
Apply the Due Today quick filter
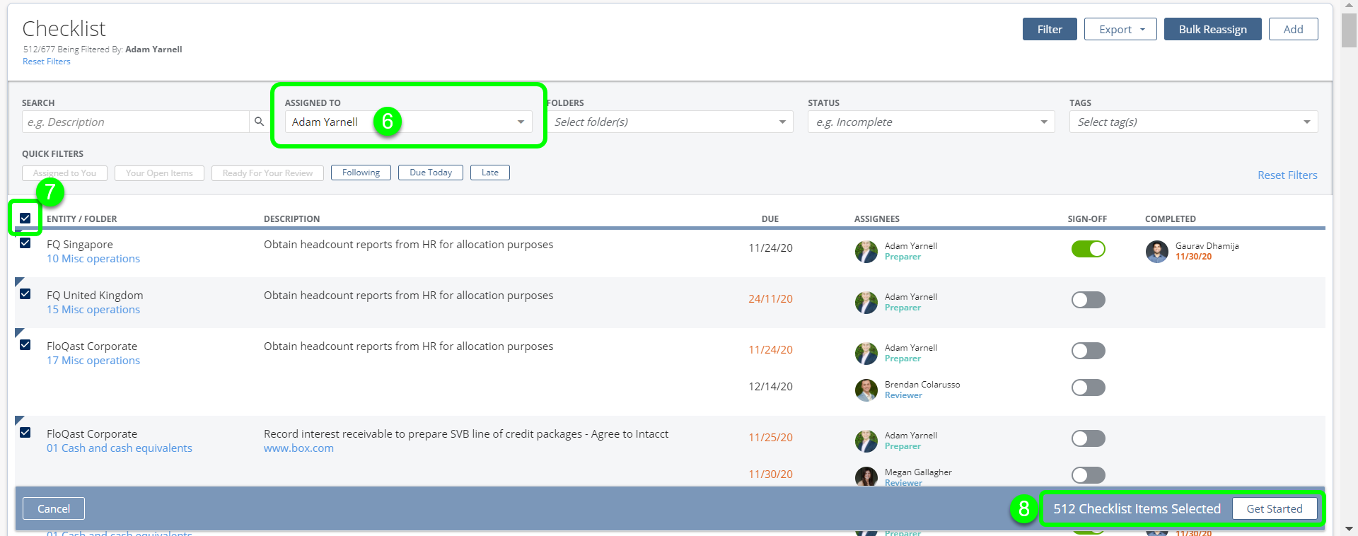tap(430, 173)
